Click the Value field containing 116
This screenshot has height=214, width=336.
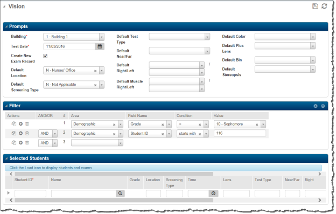coord(240,133)
